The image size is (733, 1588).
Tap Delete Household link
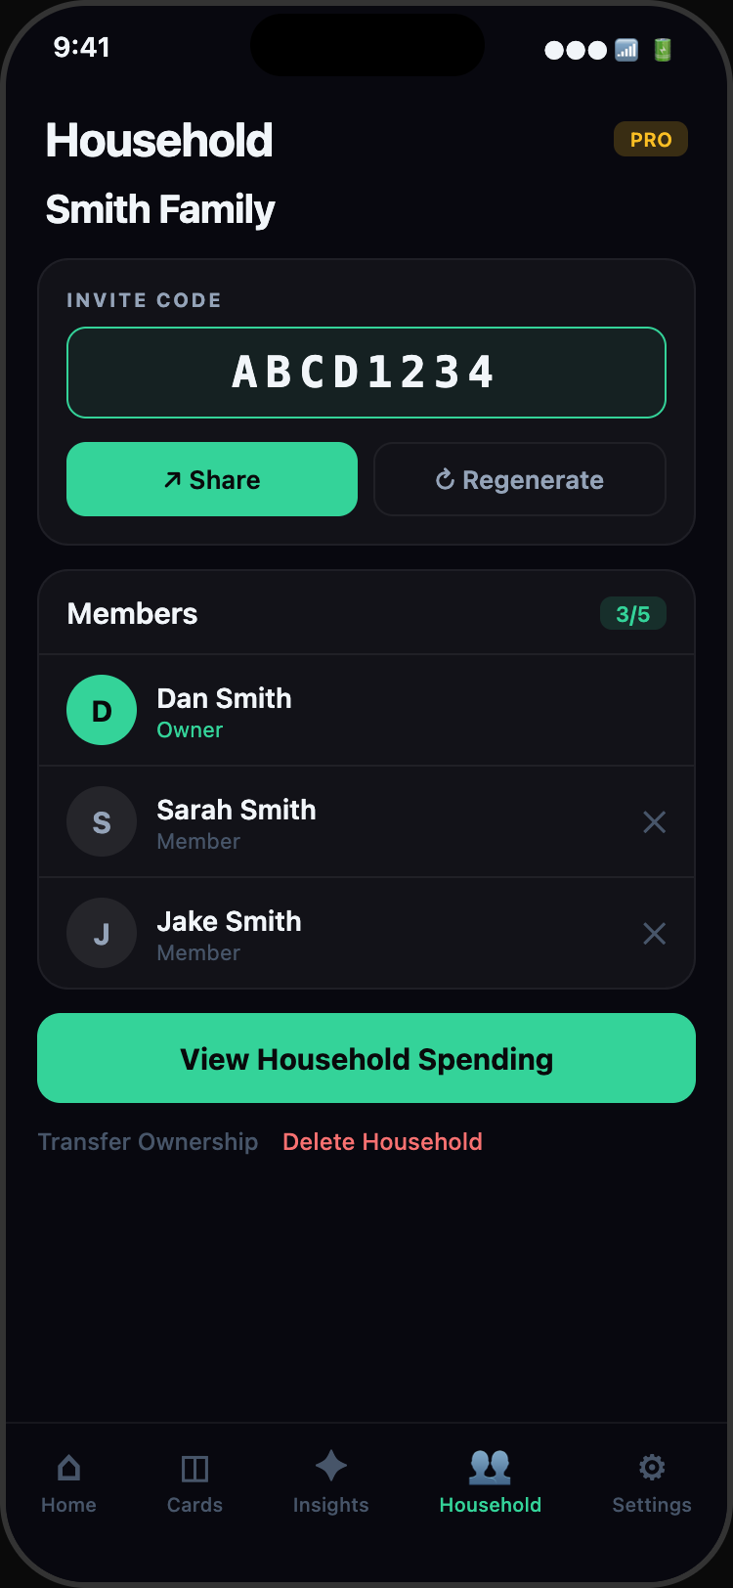[x=382, y=1142]
